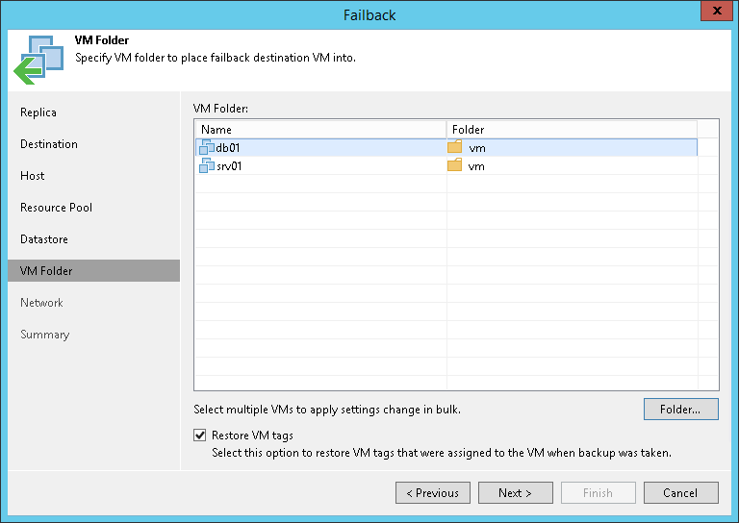Go to the Replica step
This screenshot has height=523, width=739.
[x=38, y=112]
